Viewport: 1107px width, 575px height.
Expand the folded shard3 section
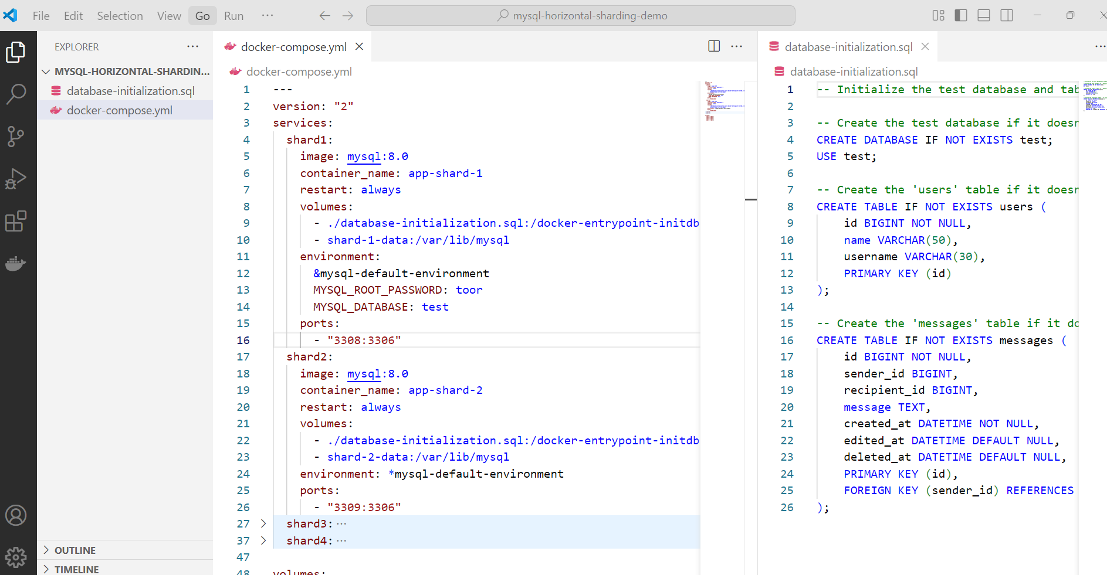(263, 523)
